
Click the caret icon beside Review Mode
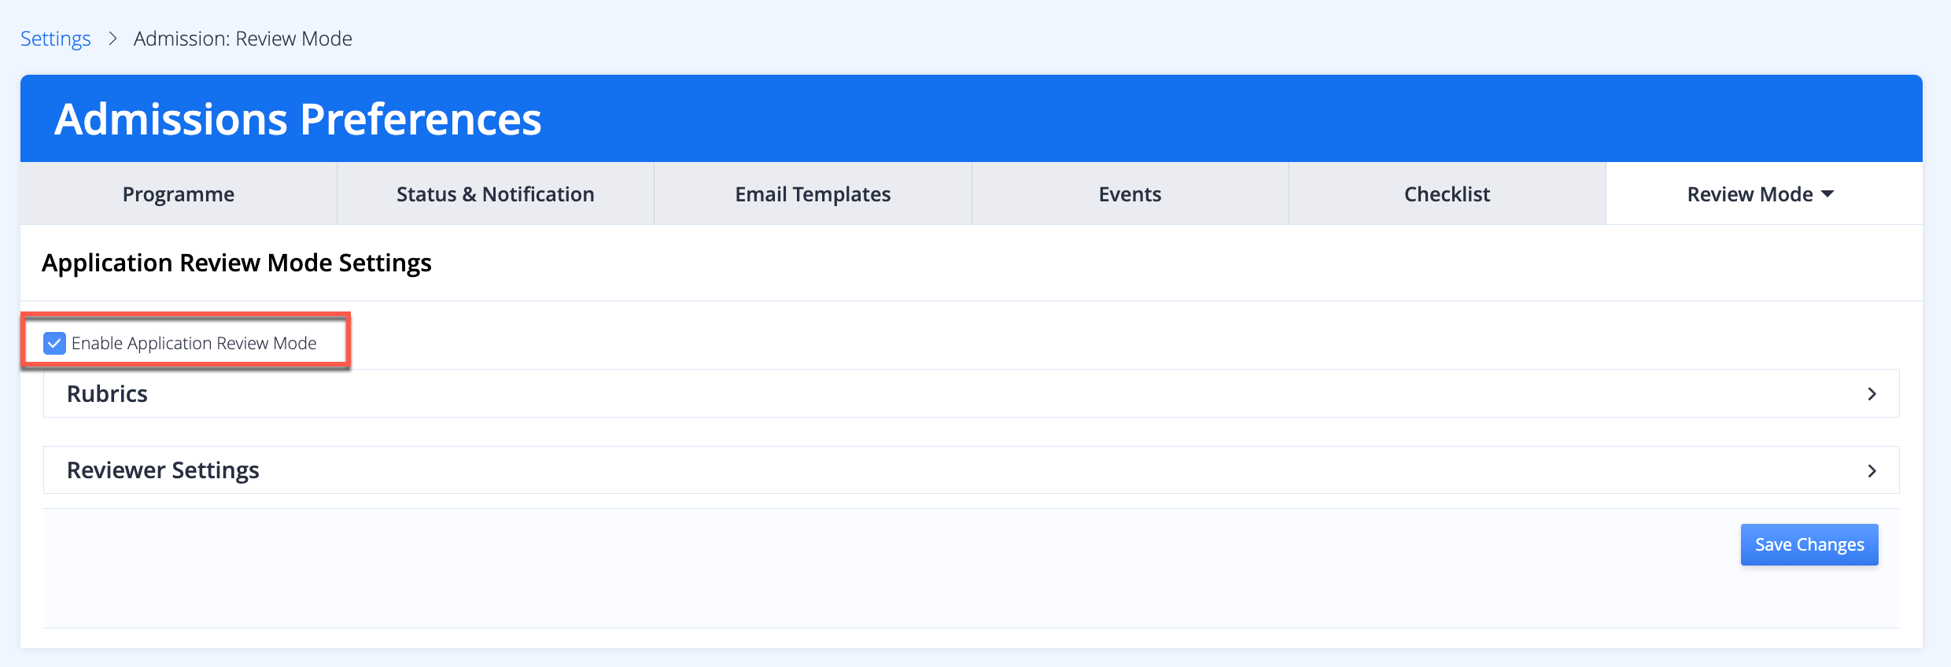pos(1827,194)
